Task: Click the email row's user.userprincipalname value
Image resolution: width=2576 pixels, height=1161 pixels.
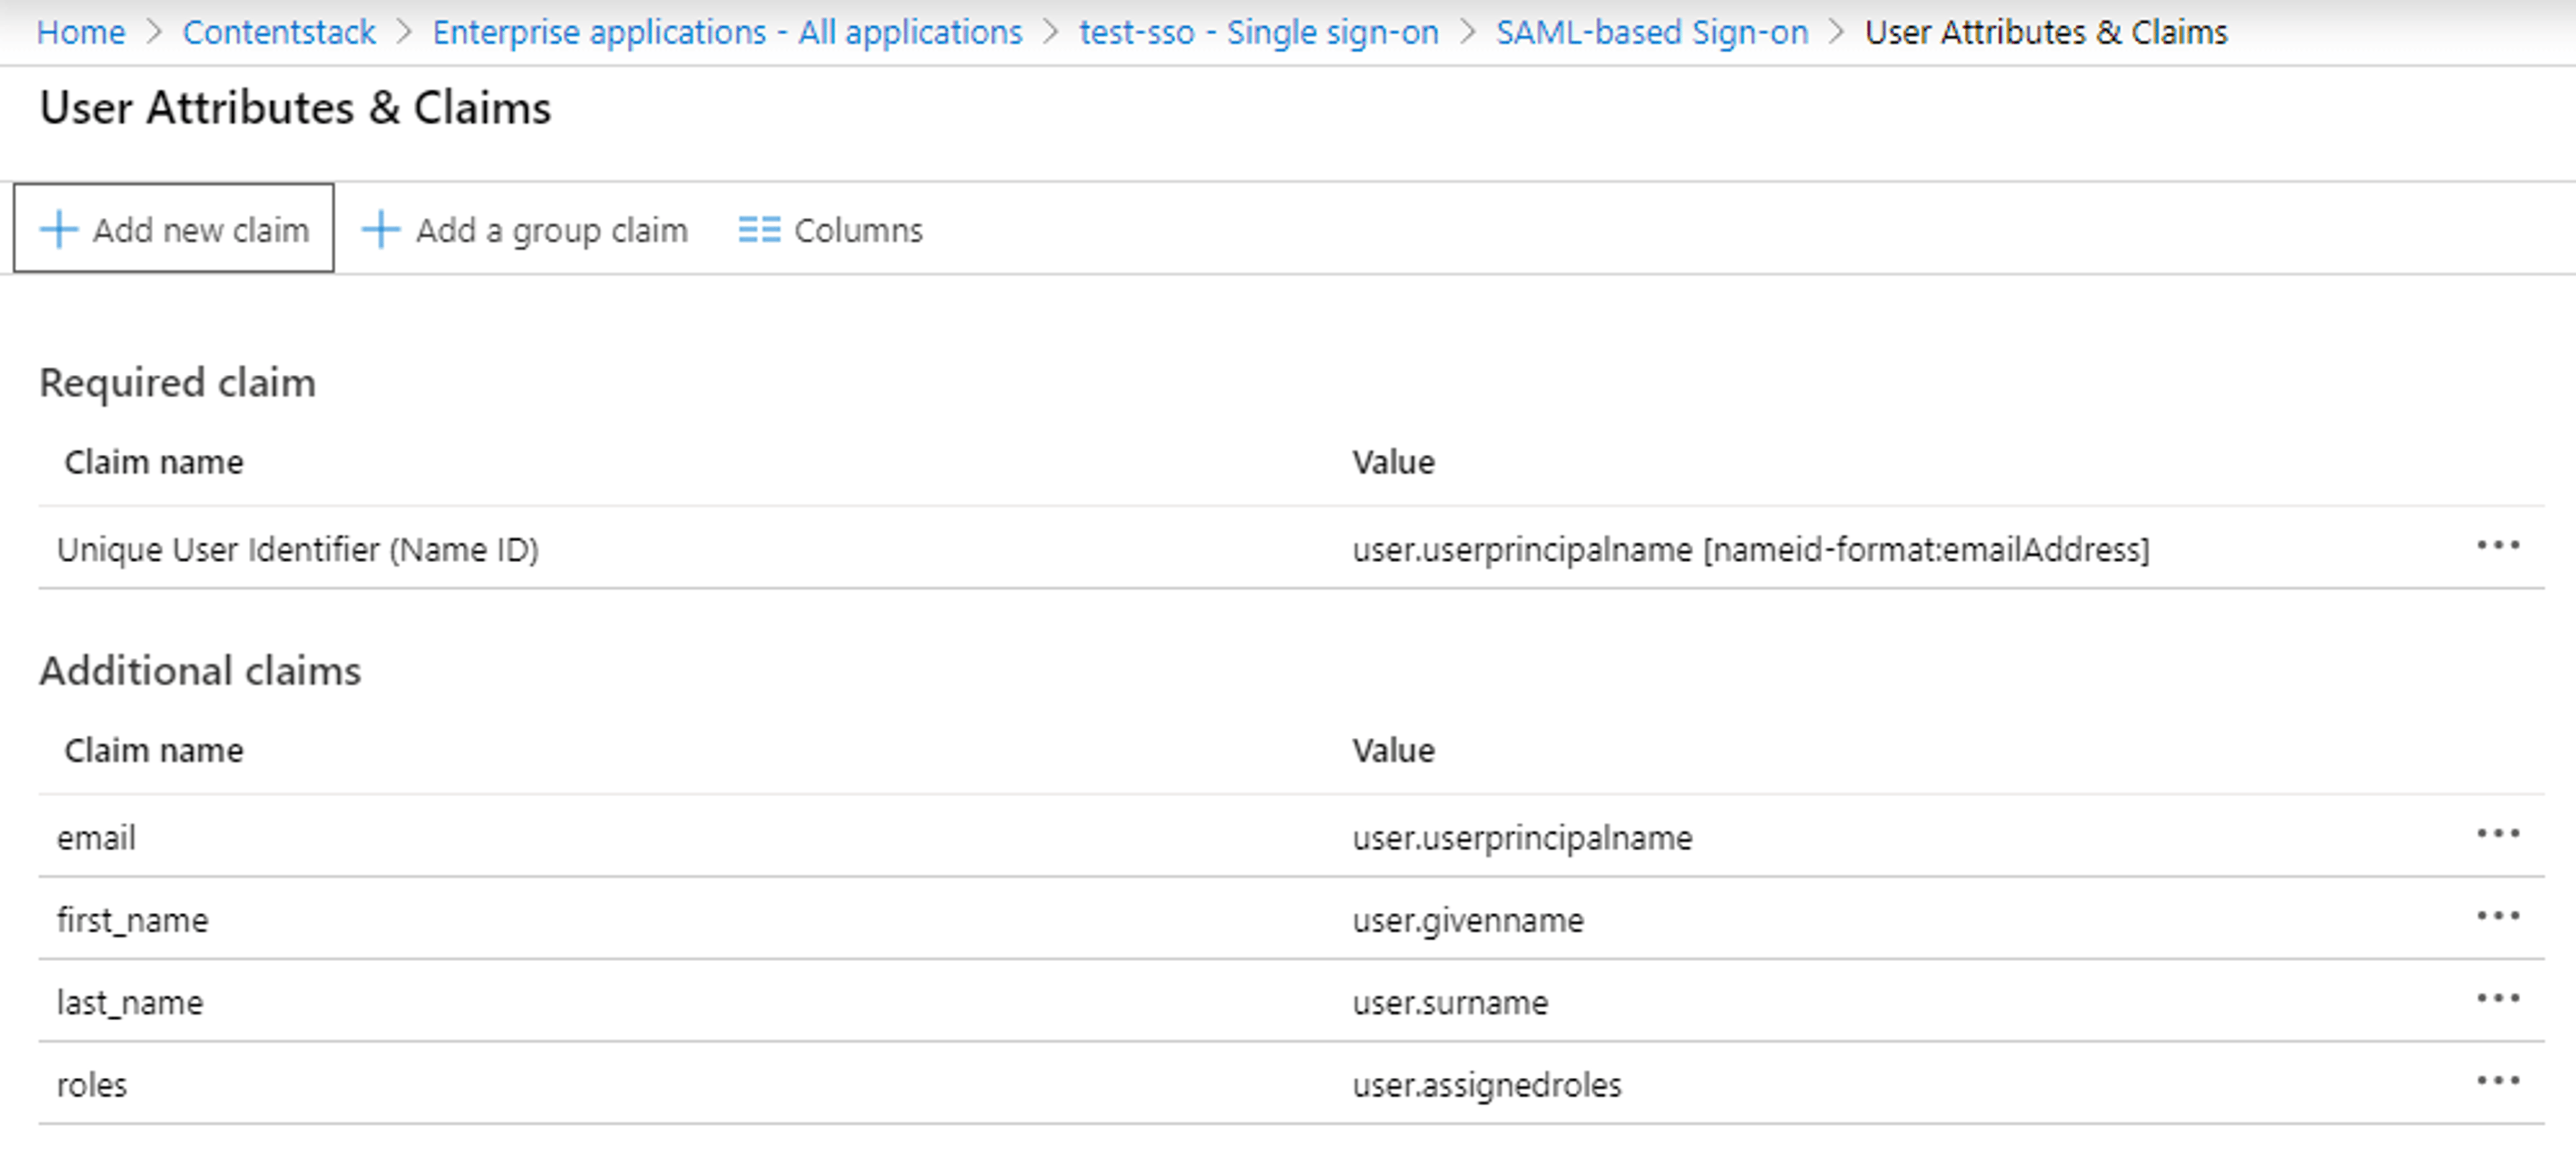Action: (1522, 838)
